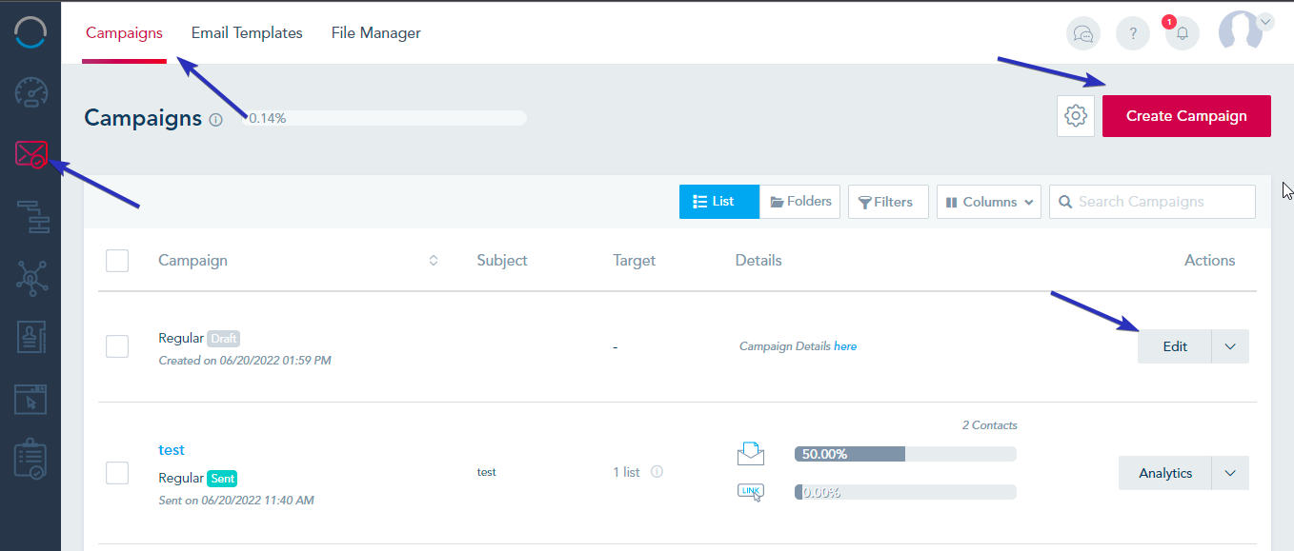Screen dimensions: 1294x551
Task: Click the Subject column header
Action: (502, 260)
